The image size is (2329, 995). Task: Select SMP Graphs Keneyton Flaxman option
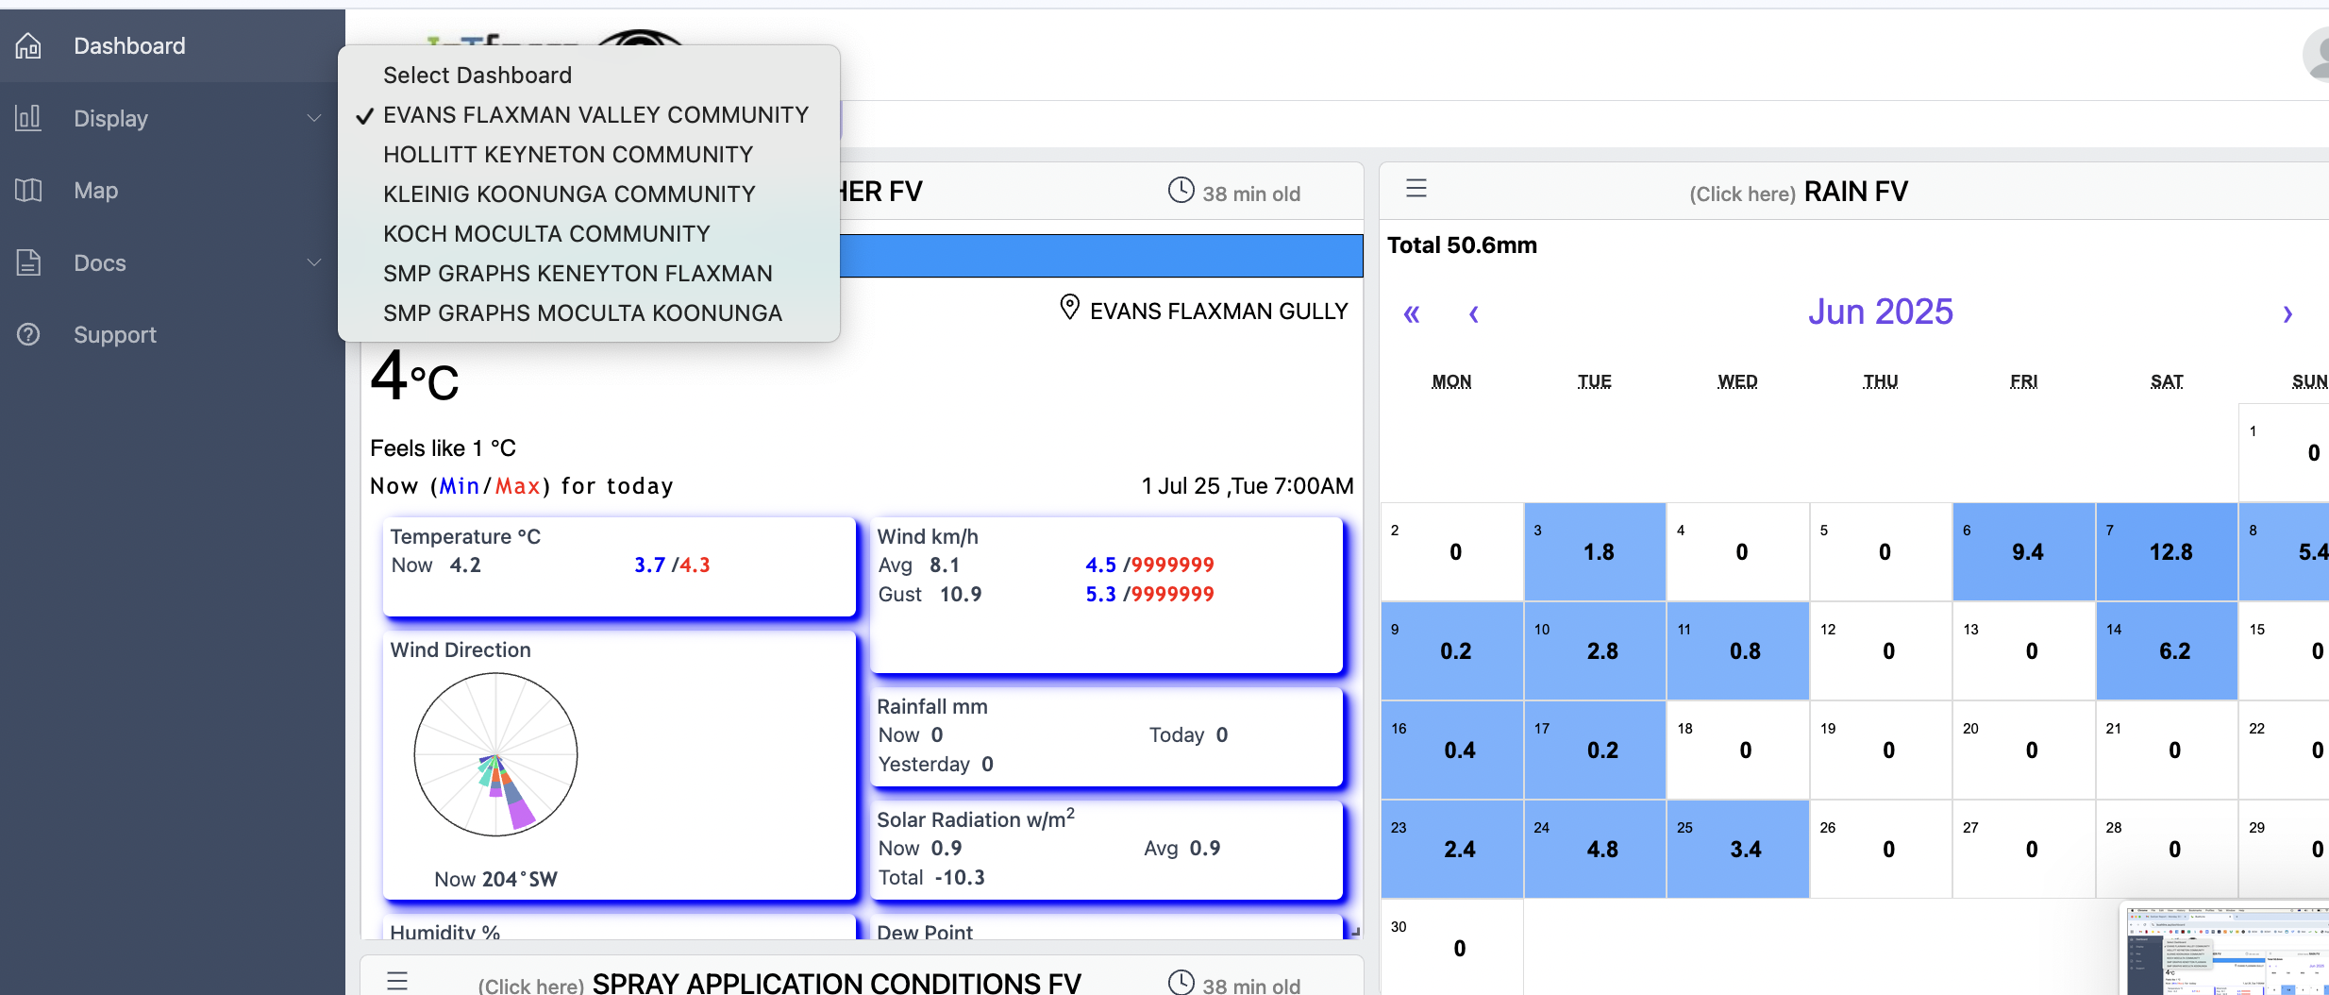pos(577,274)
